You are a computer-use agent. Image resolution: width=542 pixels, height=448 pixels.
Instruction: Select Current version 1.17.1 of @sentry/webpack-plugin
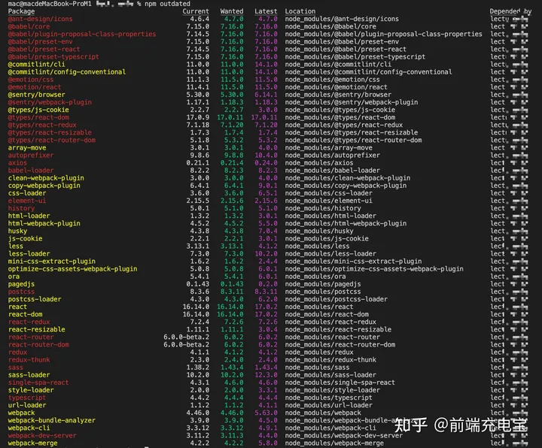point(198,102)
